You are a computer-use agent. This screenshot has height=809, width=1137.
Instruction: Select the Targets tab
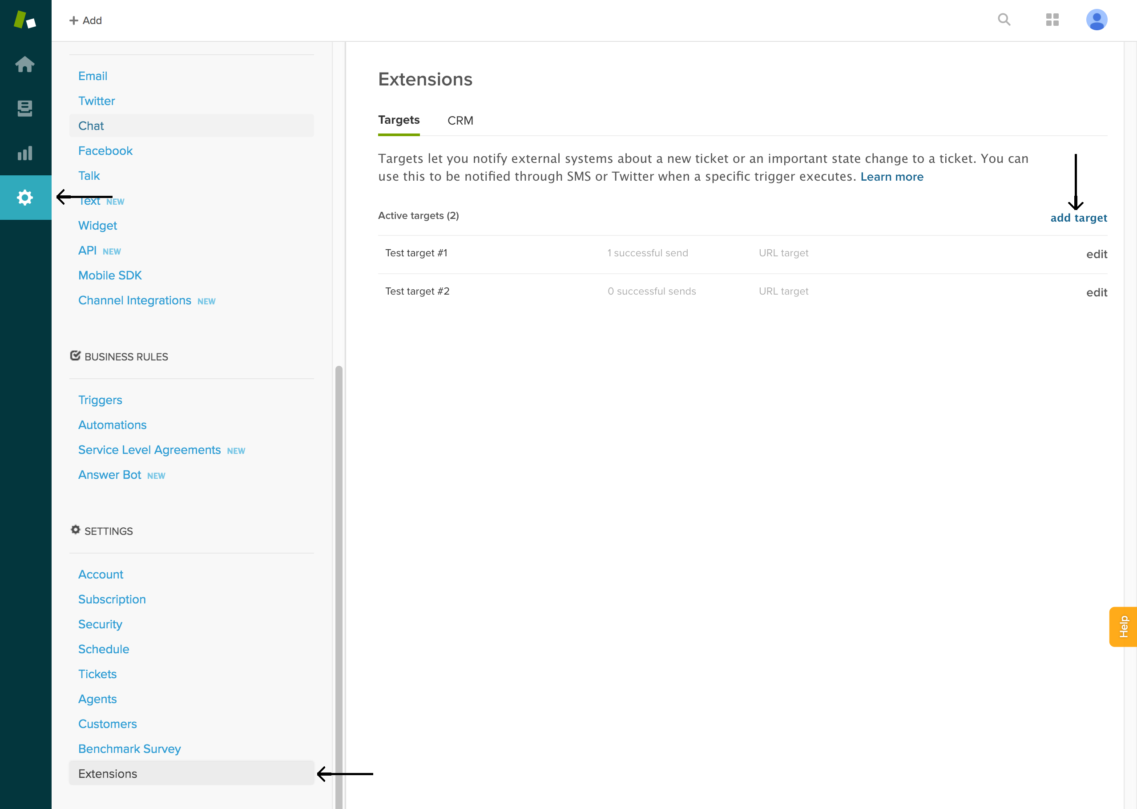pos(399,120)
